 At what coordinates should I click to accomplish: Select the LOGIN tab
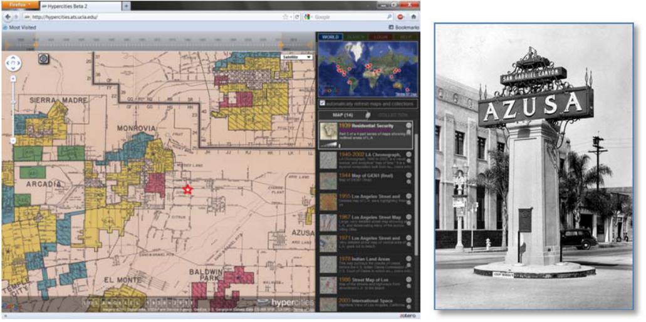[x=380, y=38]
